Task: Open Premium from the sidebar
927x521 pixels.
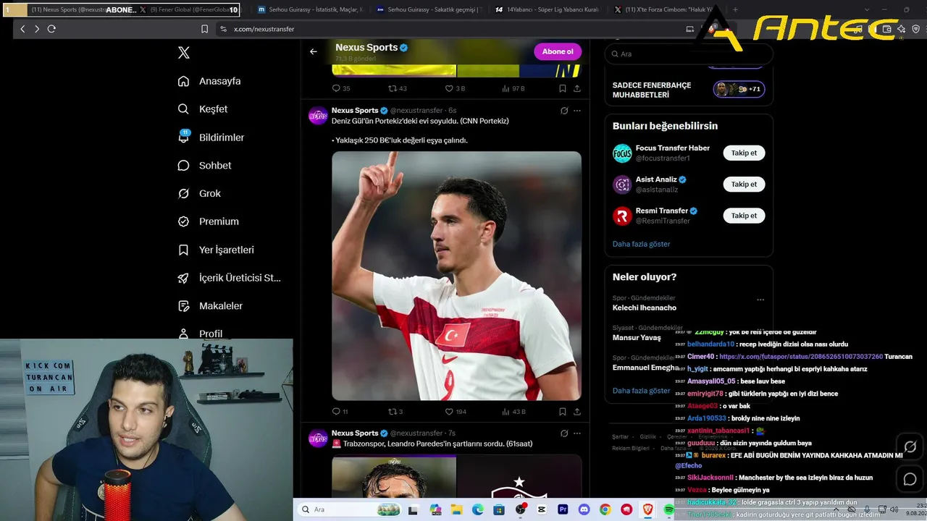Action: 208,221
